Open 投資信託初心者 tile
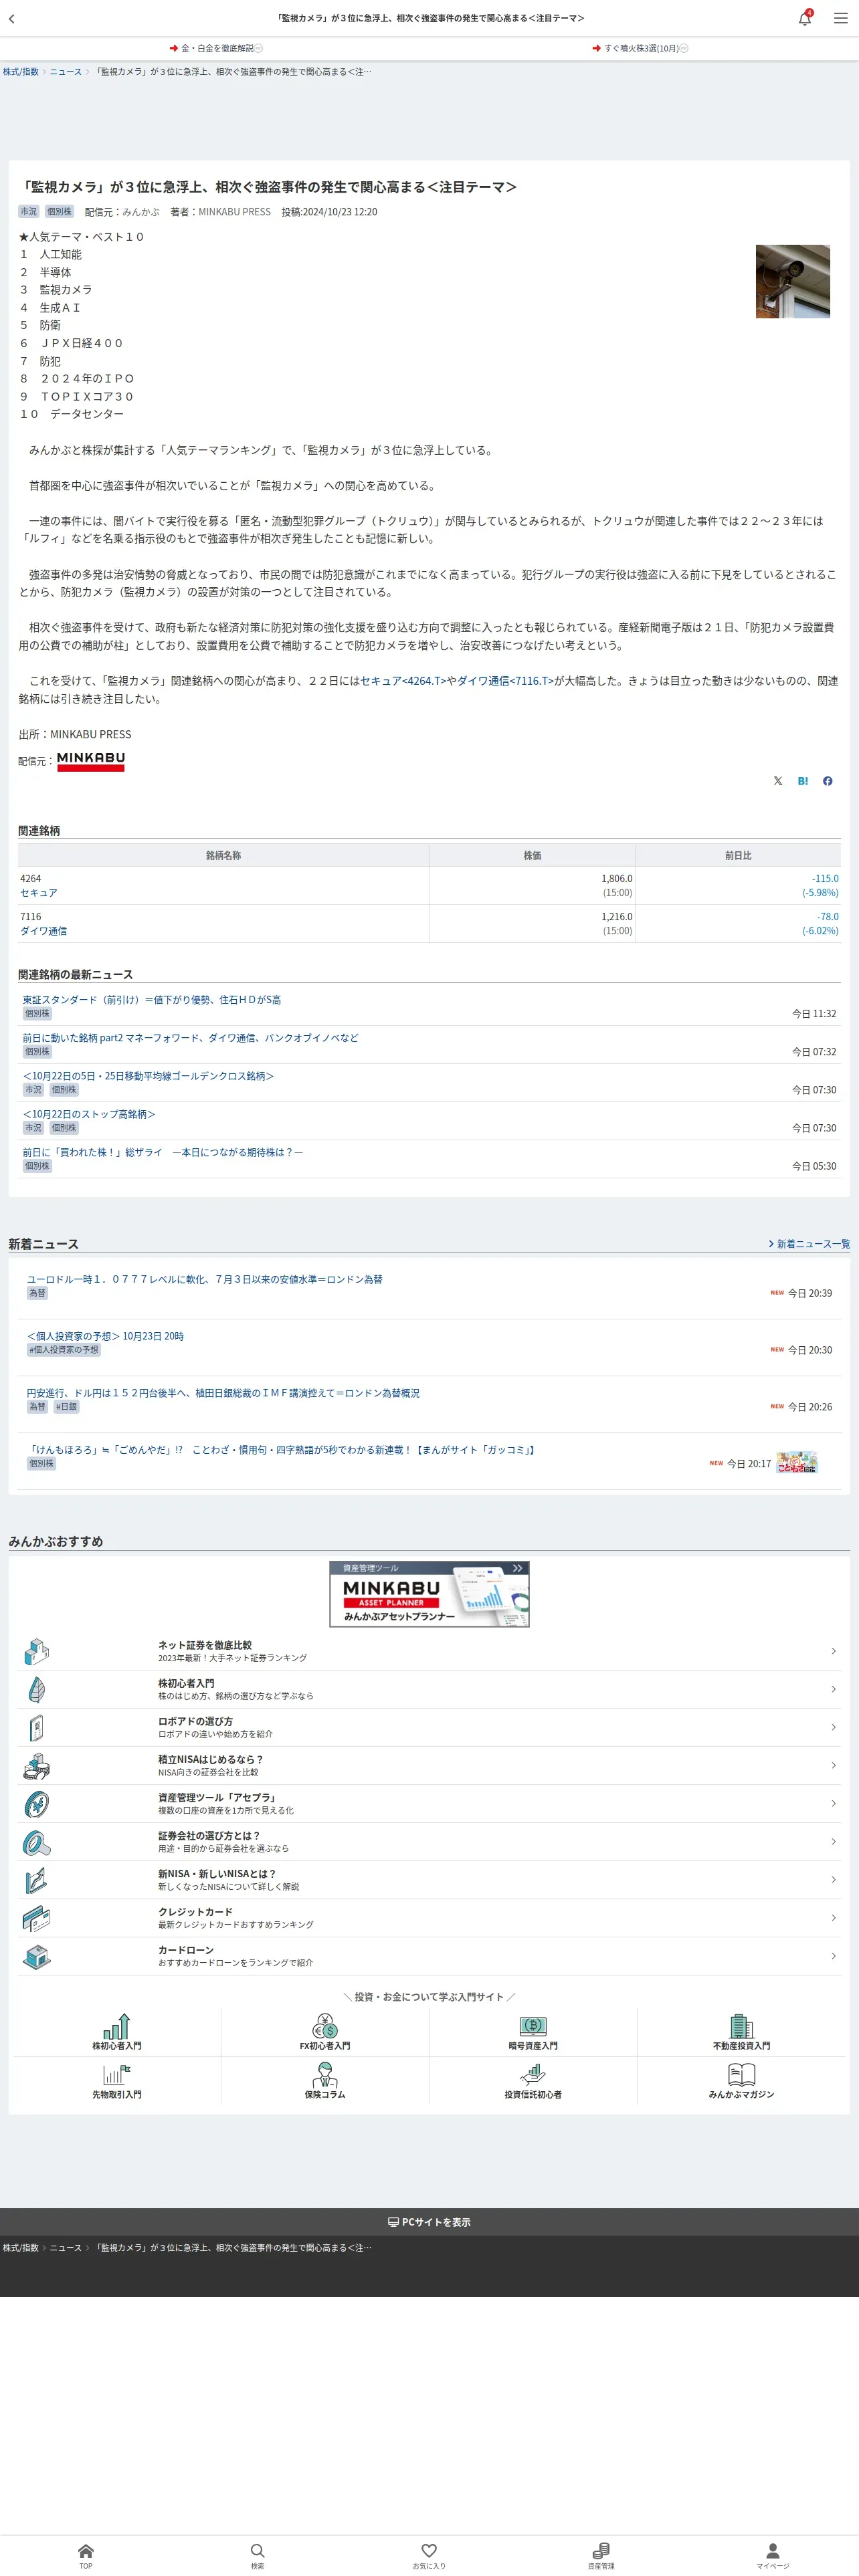The image size is (859, 2576). [x=533, y=2080]
